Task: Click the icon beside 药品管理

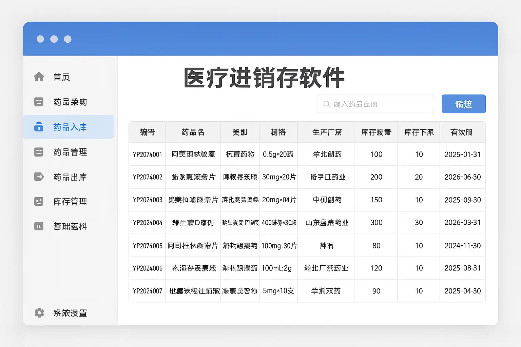Action: tap(39, 152)
